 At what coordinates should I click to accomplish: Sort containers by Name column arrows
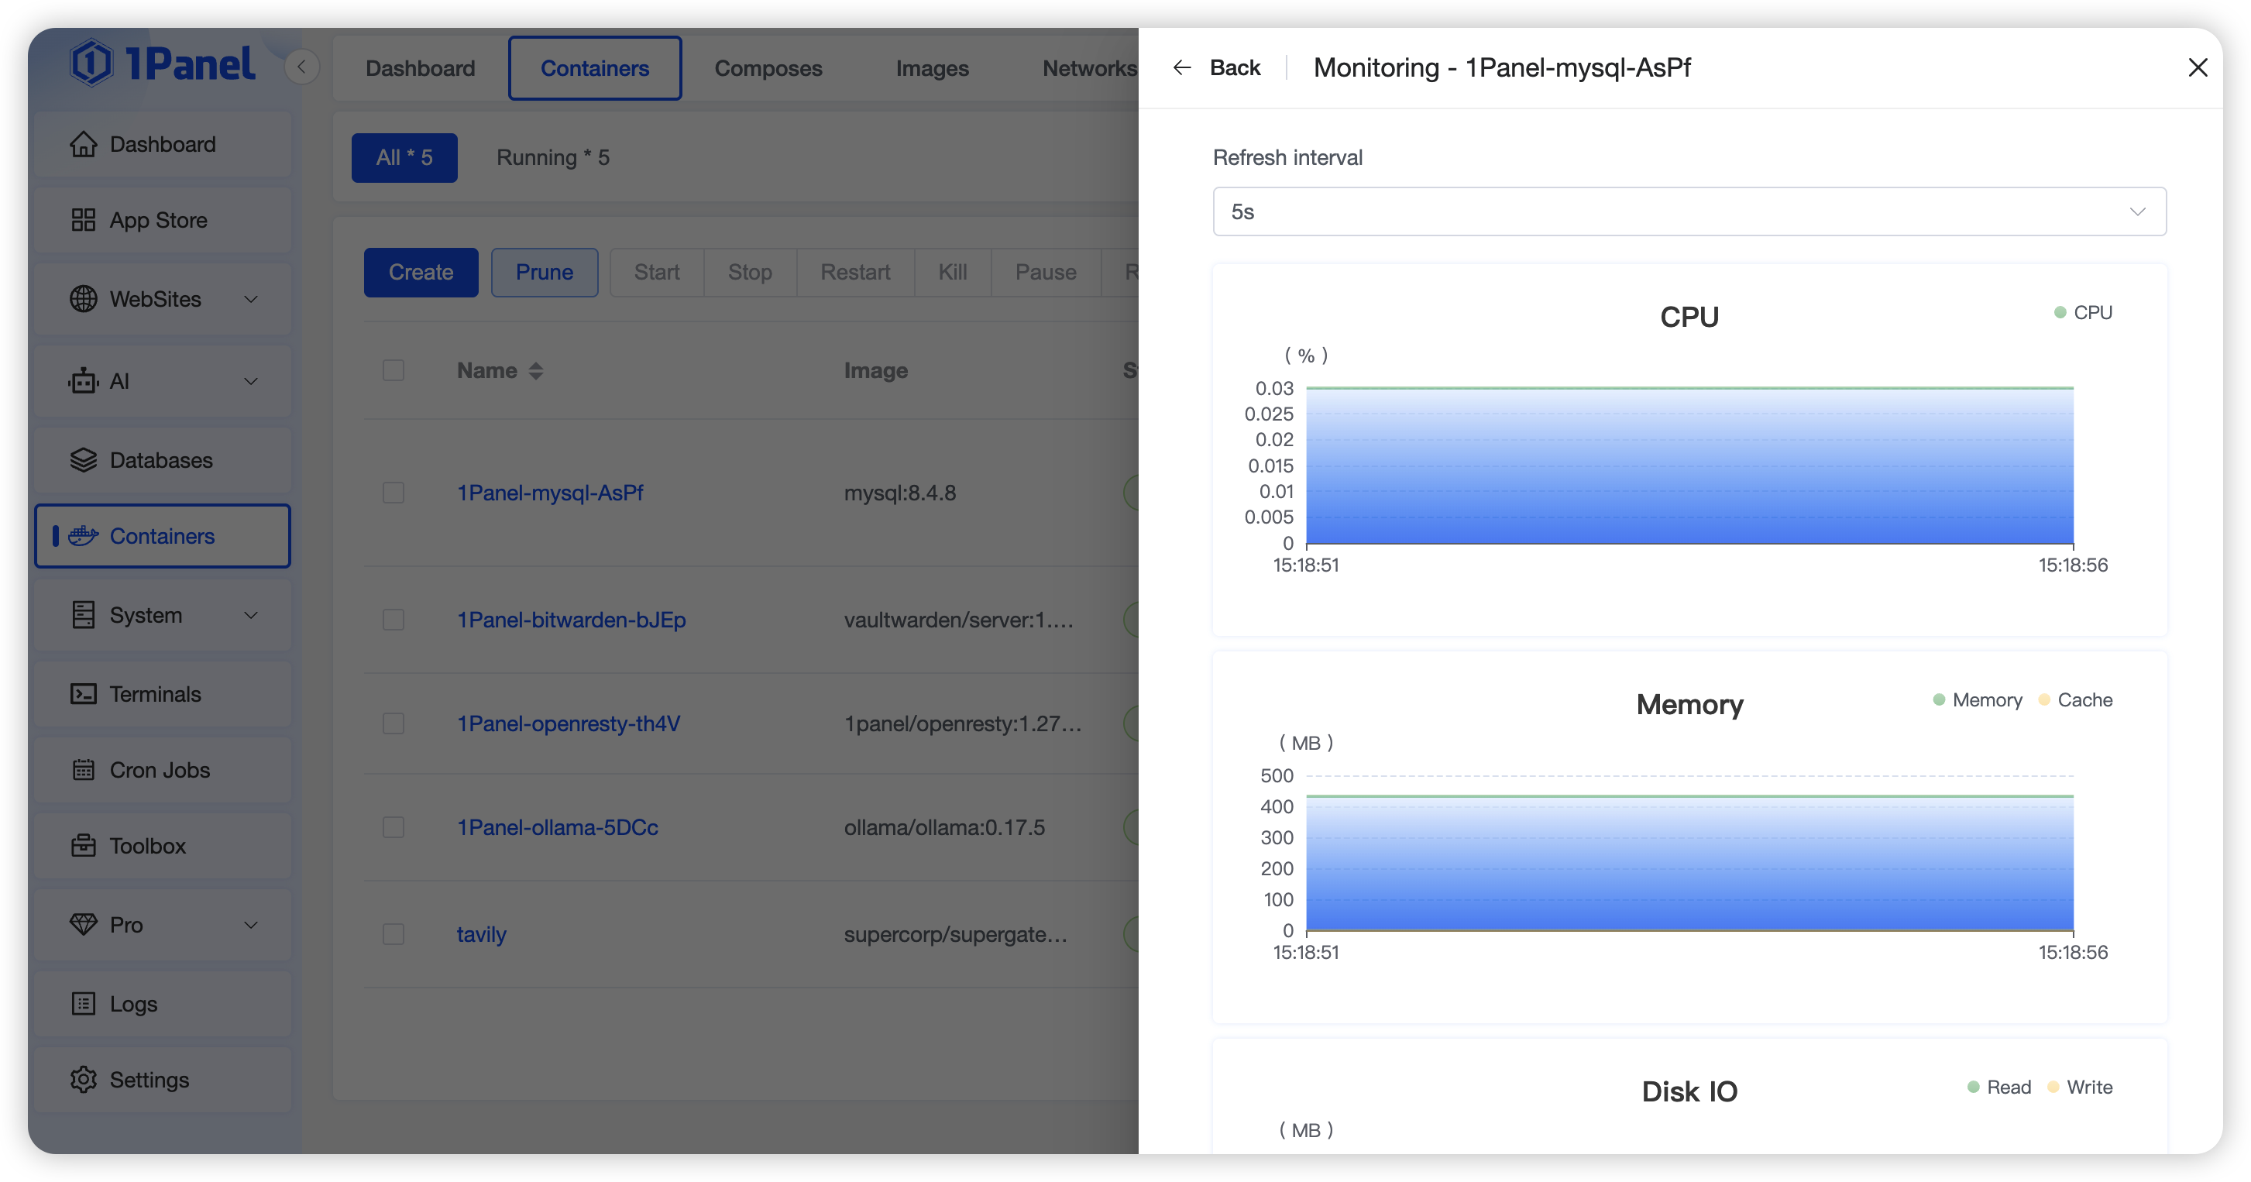click(536, 370)
